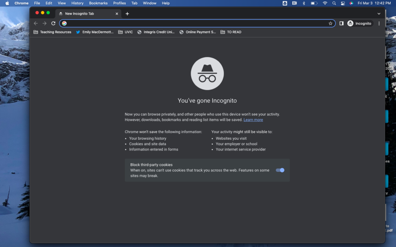Open the side panel icon

click(x=341, y=24)
